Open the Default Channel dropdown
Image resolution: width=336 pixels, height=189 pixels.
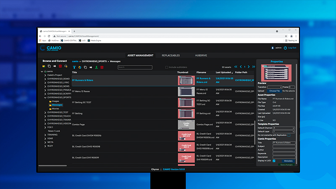284,128
